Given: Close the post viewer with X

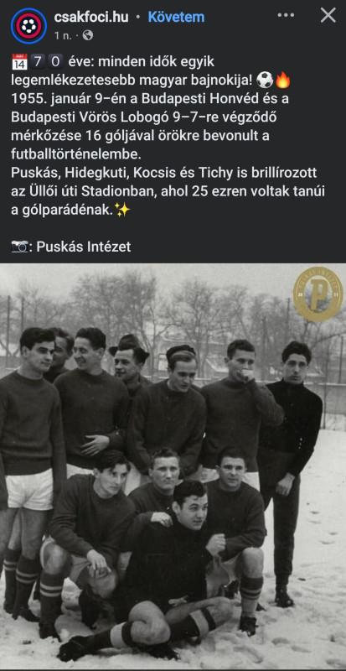Looking at the screenshot, I should (x=328, y=15).
